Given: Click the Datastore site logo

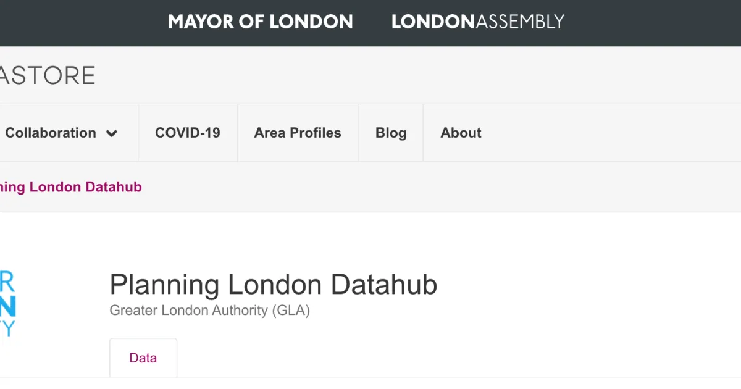Looking at the screenshot, I should (48, 75).
